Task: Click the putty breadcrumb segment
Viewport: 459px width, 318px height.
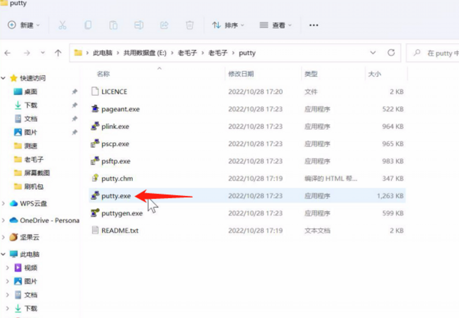Action: [x=247, y=53]
